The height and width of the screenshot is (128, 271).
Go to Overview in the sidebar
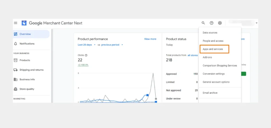(x=31, y=34)
